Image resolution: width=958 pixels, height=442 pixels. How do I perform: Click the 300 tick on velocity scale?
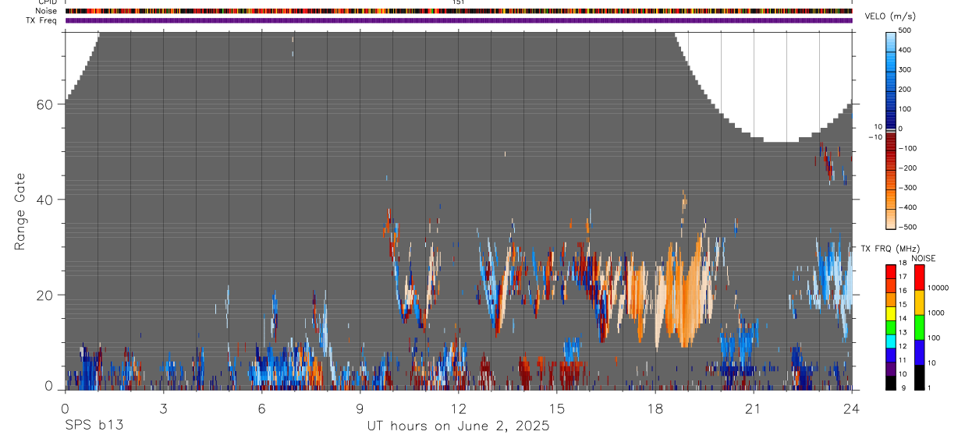point(907,69)
